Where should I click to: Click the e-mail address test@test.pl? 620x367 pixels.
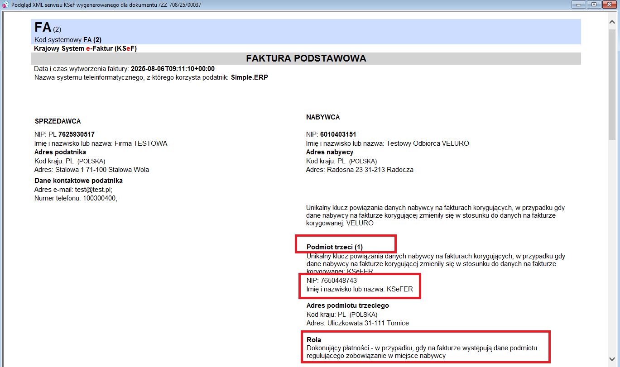tap(96, 190)
